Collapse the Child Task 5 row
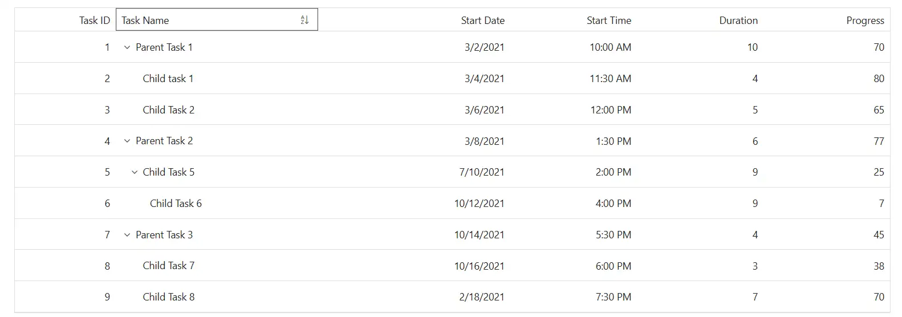This screenshot has height=317, width=902. coord(135,172)
